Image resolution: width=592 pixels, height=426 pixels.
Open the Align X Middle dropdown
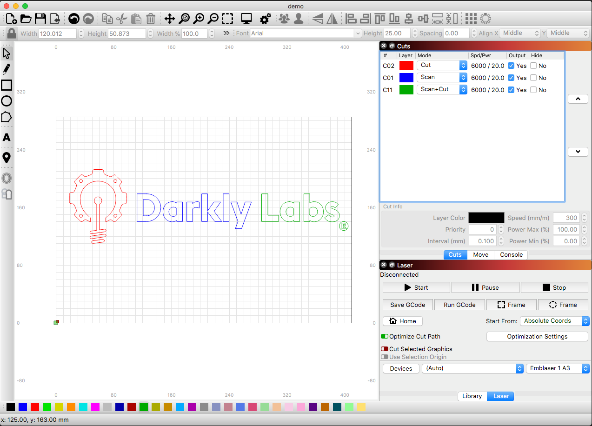(x=520, y=33)
